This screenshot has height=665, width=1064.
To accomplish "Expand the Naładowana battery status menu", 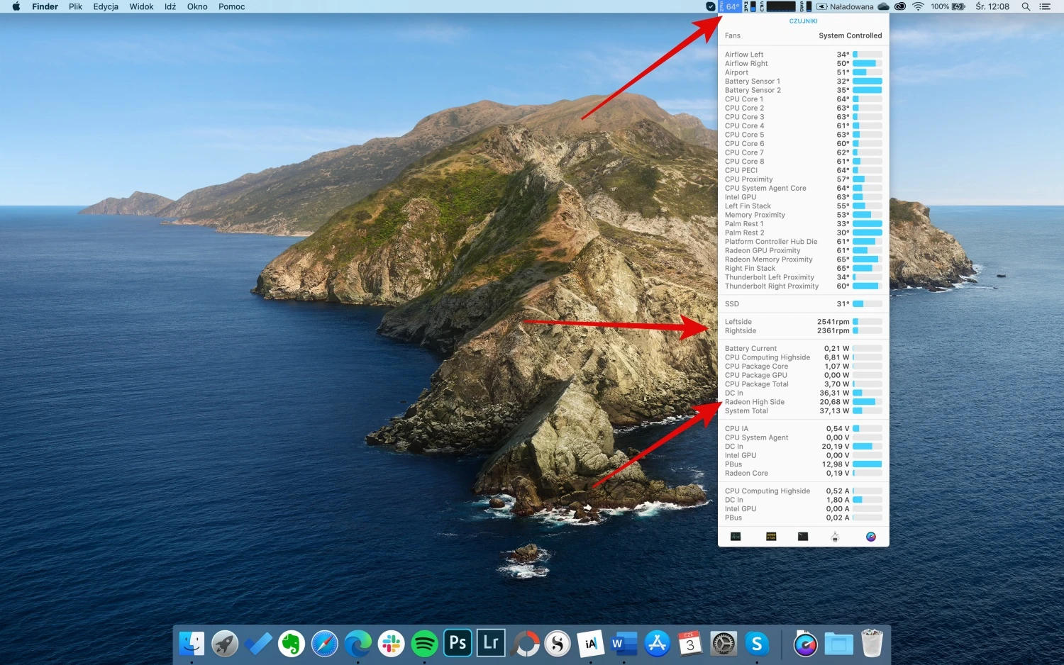I will [846, 6].
